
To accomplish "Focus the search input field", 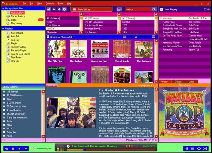I will [x=138, y=9].
